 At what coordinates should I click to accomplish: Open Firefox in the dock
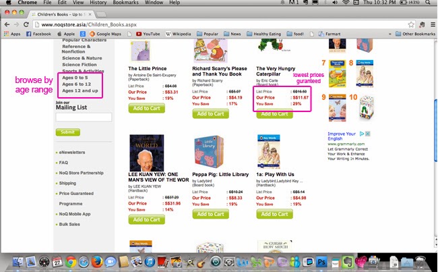97,262
